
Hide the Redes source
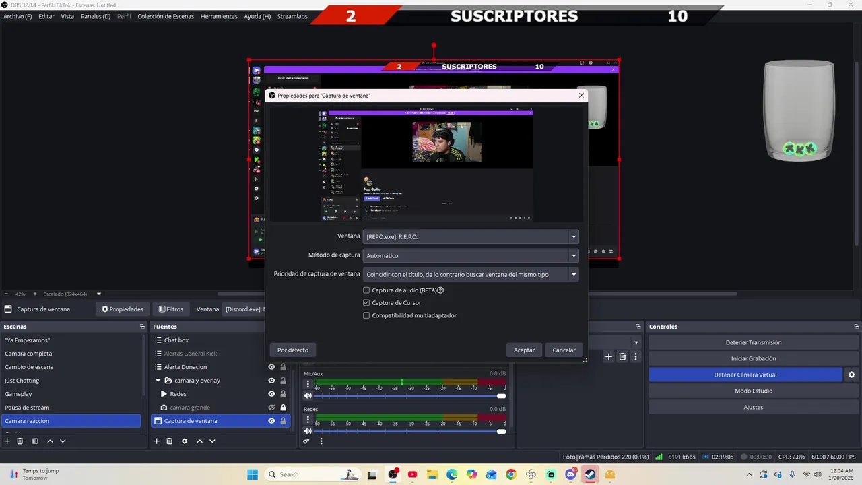[271, 394]
